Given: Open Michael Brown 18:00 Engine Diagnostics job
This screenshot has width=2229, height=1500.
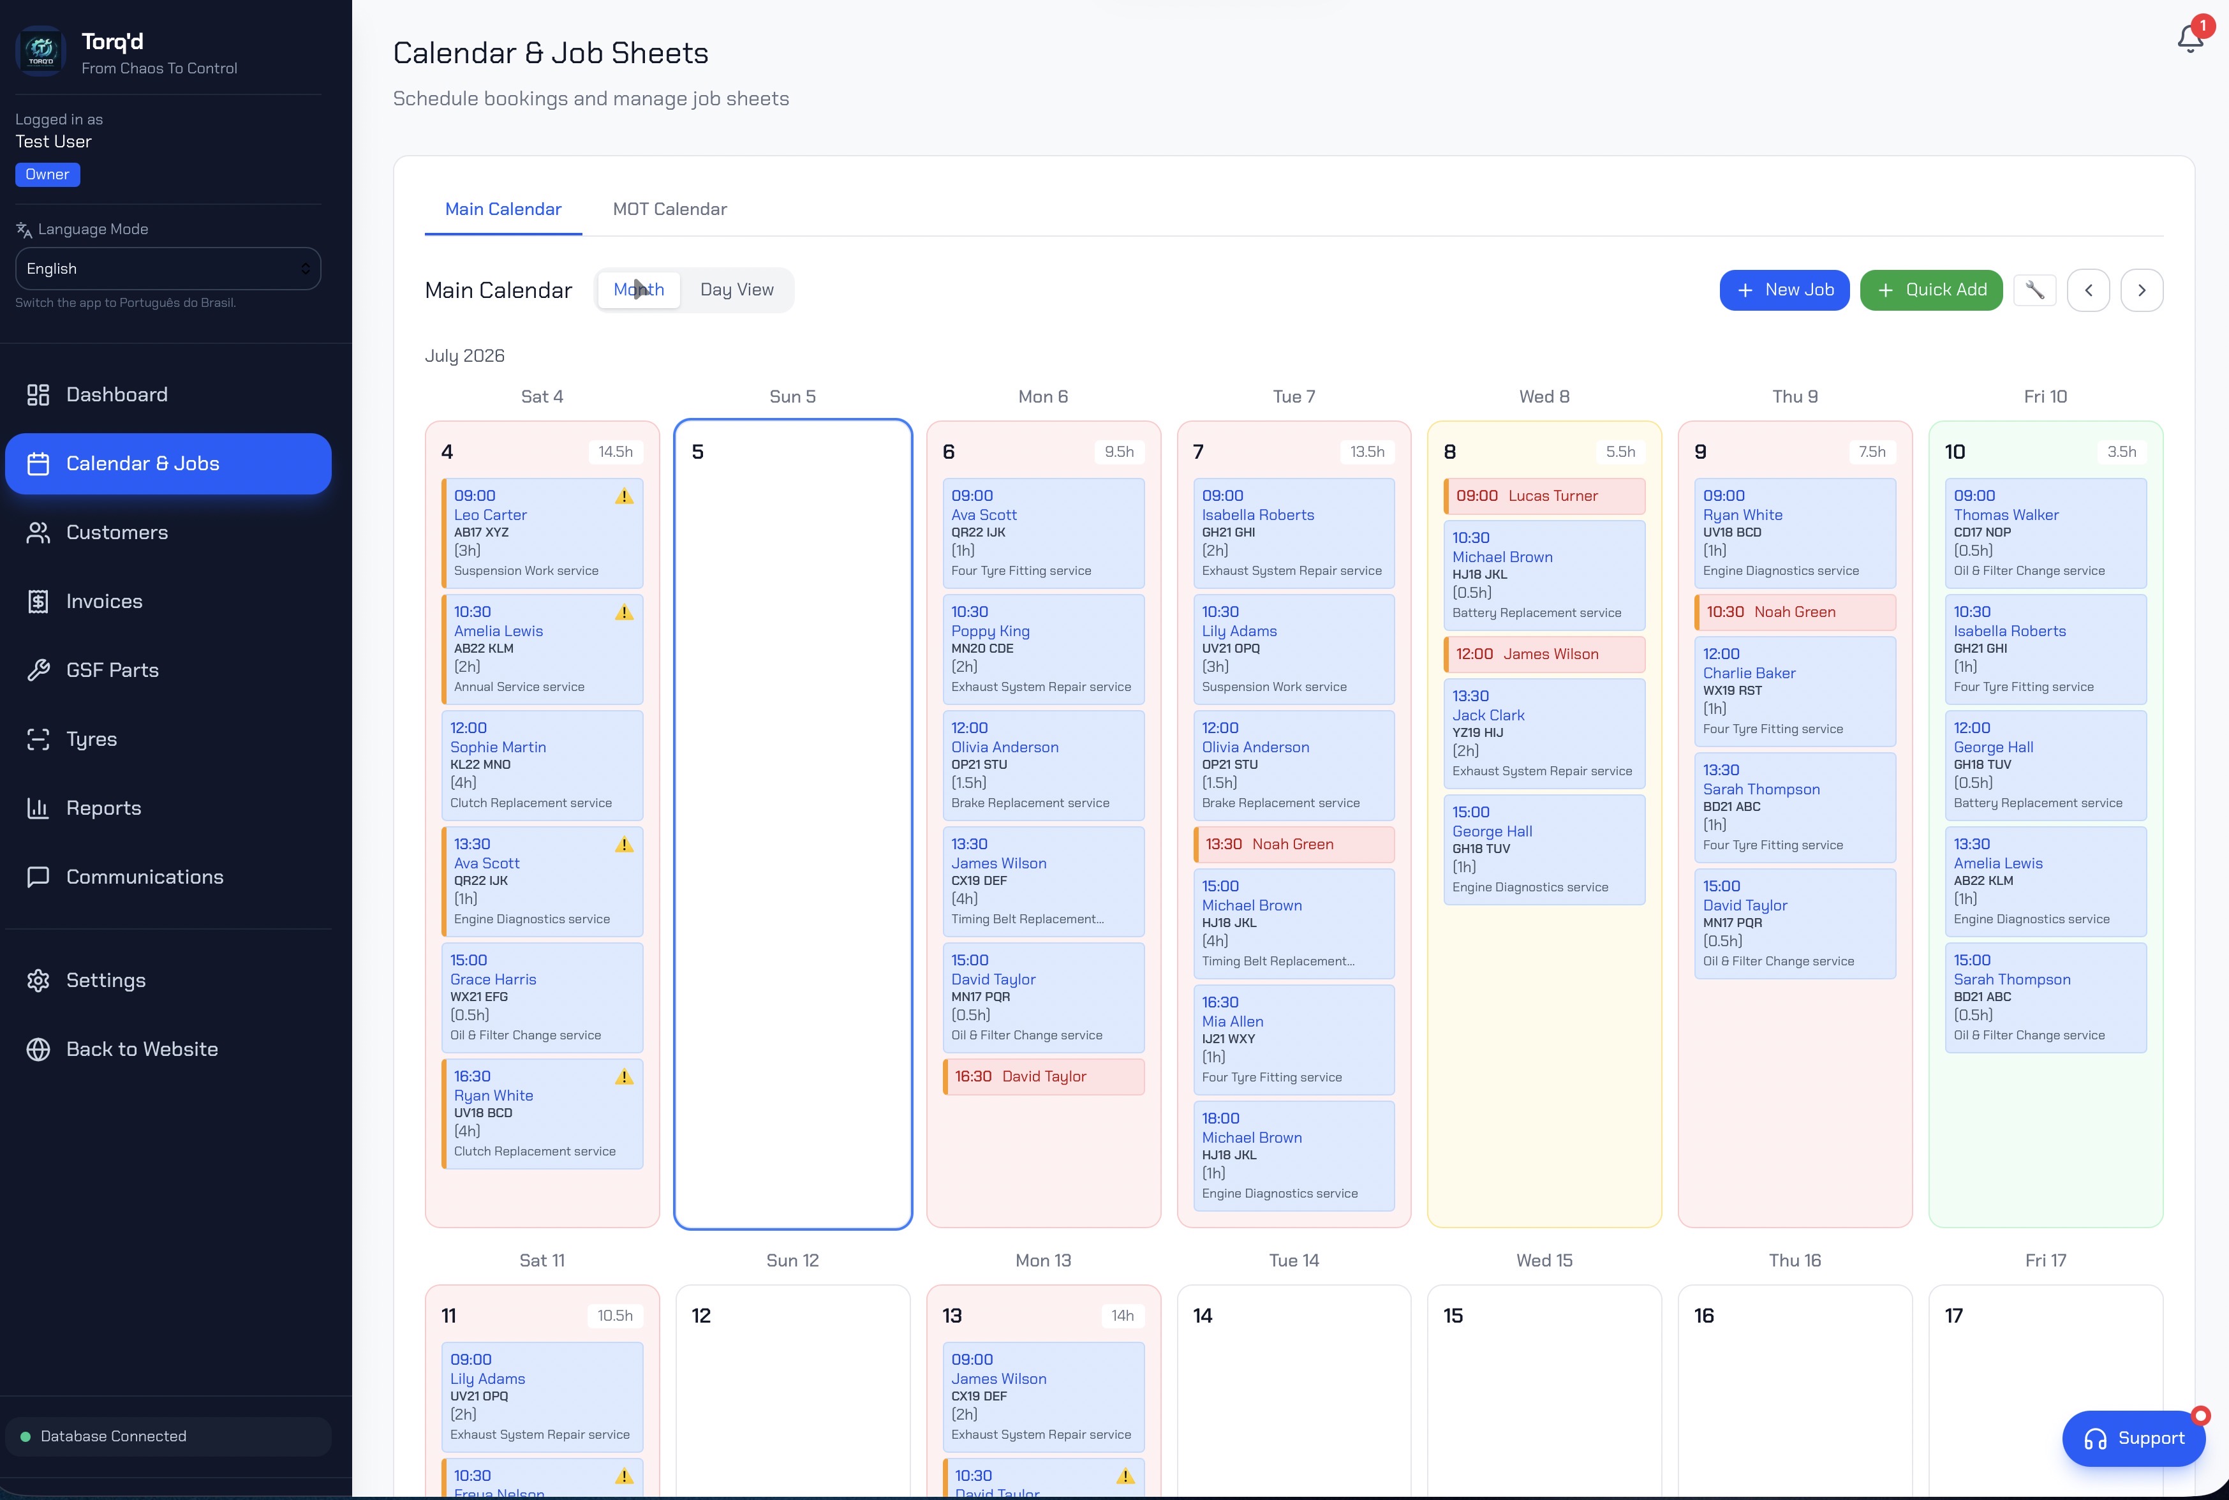Looking at the screenshot, I should [1294, 1157].
